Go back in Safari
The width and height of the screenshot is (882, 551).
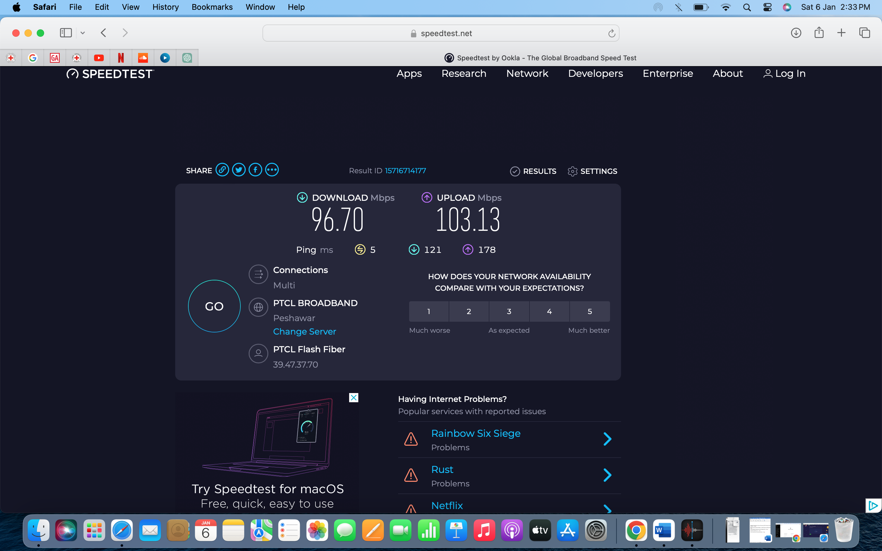(x=104, y=33)
